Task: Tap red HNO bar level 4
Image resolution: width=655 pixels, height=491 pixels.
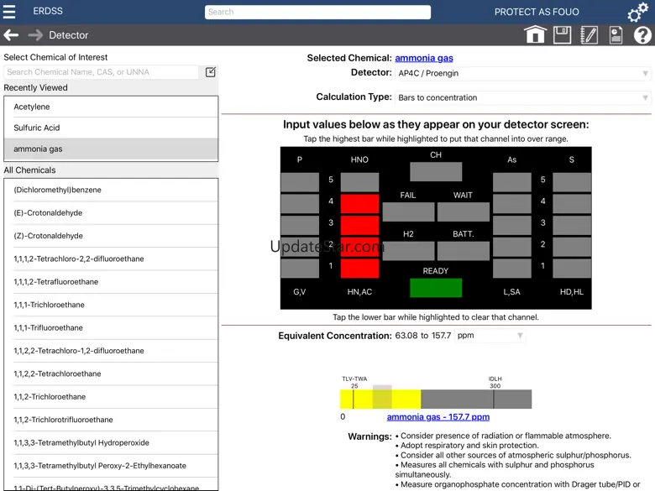Action: (x=359, y=204)
